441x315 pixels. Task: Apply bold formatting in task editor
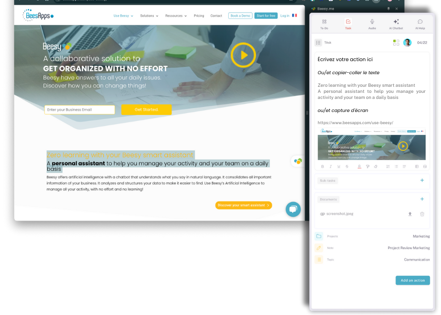[x=322, y=167]
